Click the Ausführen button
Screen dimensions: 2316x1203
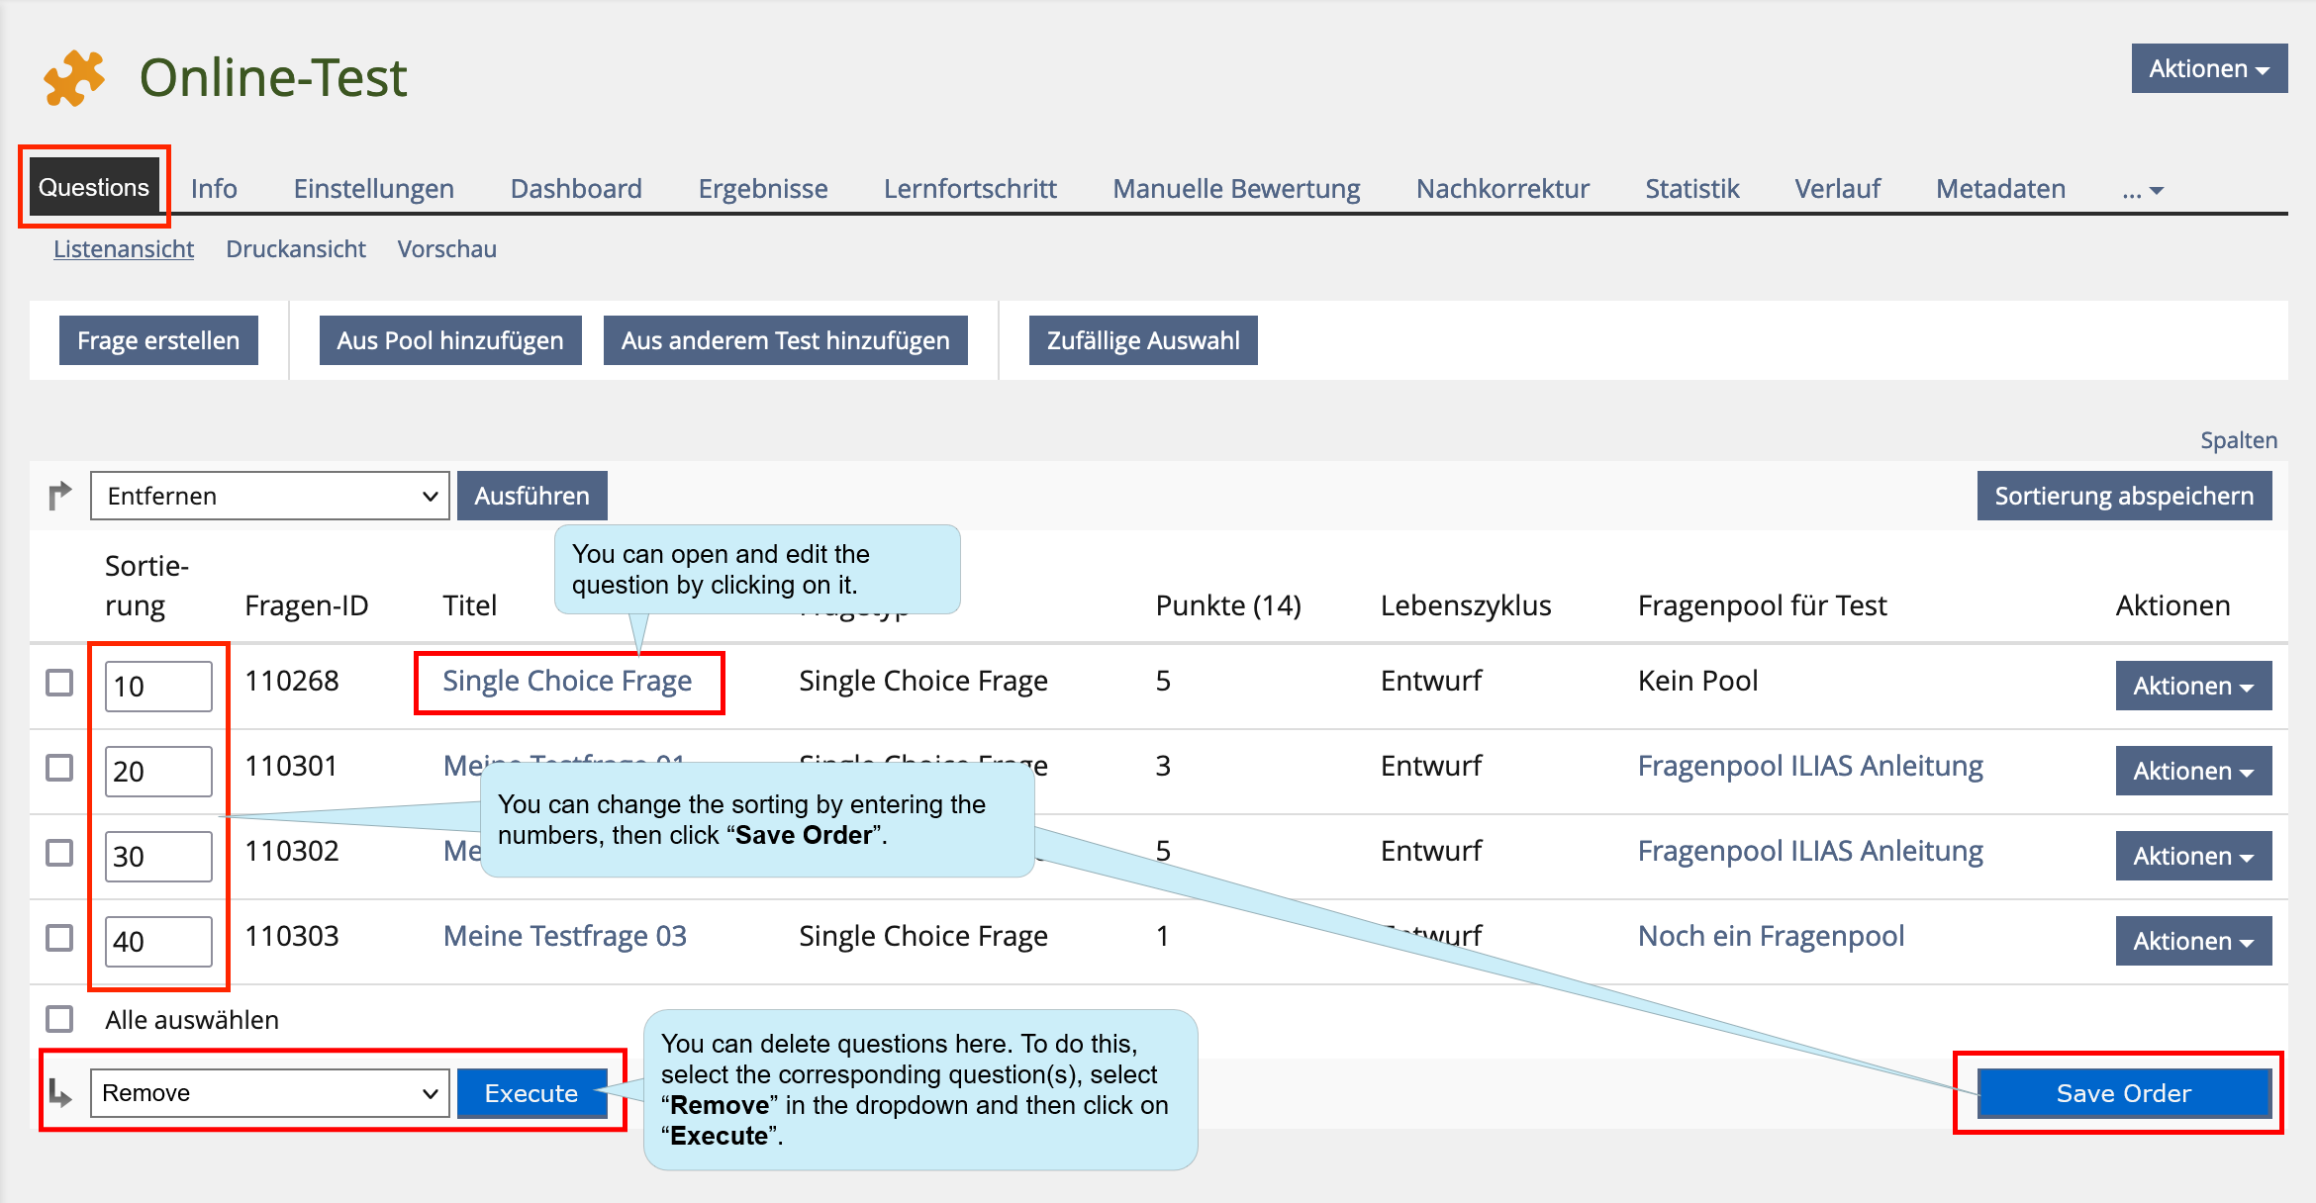click(532, 496)
